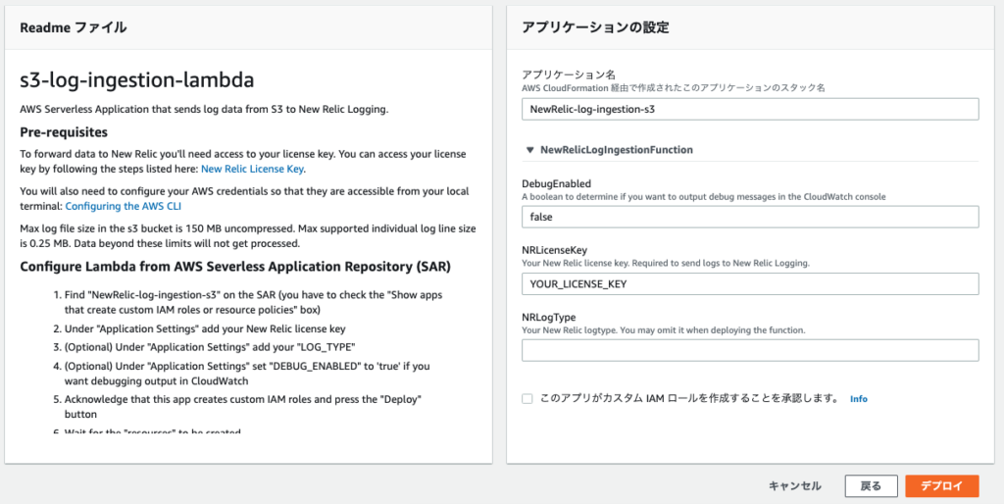
Task: Click the s3-log-ingestion-lambda heading
Action: tap(136, 80)
